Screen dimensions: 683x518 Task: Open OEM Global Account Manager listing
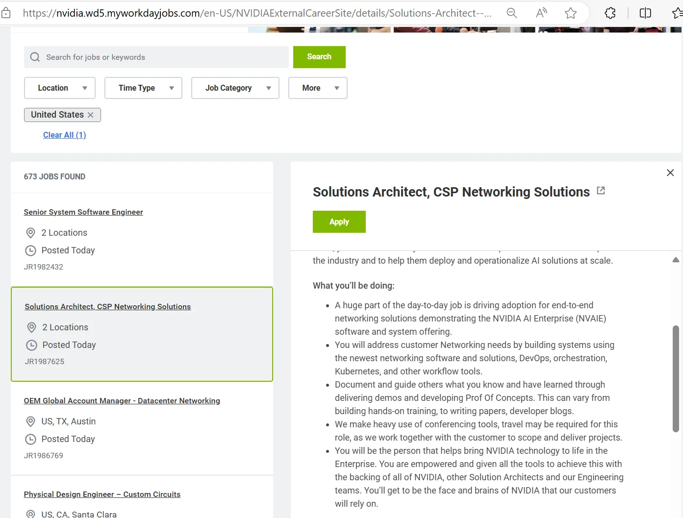pos(122,401)
